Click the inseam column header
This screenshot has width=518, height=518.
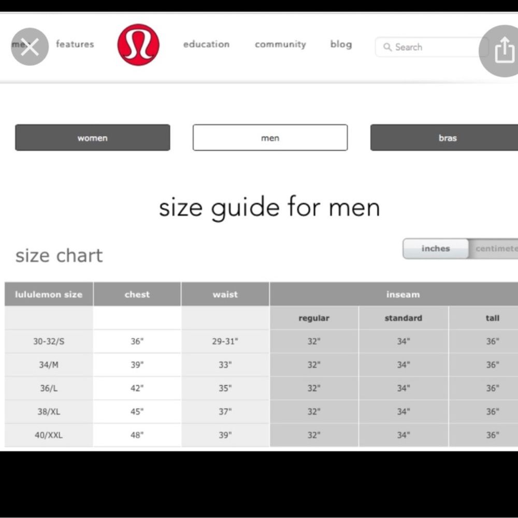click(x=402, y=294)
